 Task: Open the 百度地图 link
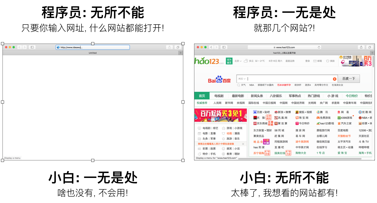(x=343, y=130)
